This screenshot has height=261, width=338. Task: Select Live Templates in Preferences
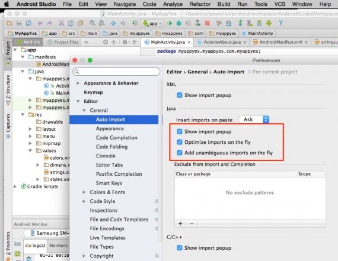click(107, 238)
